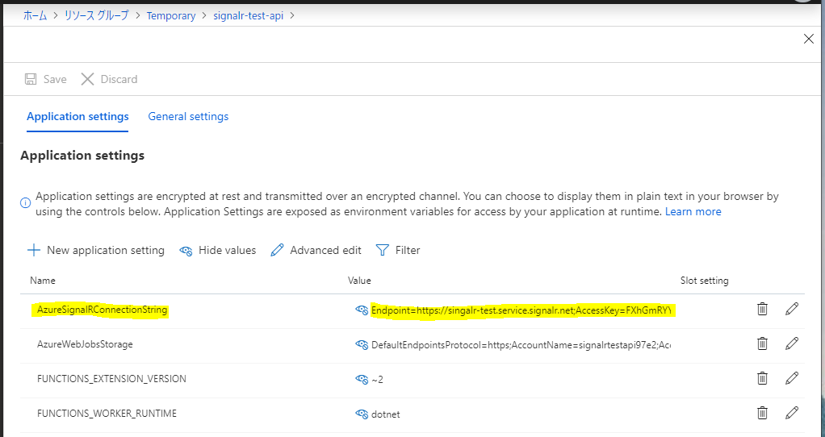
Task: Edit the FUNCTIONS_WORKER_RUNTIME setting
Action: 792,413
